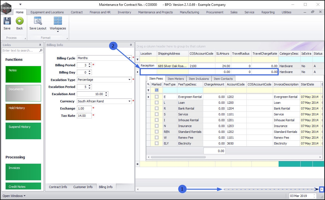The height and width of the screenshot is (200, 325).
Task: Open the Escalation Type dropdown
Action: pos(130,80)
